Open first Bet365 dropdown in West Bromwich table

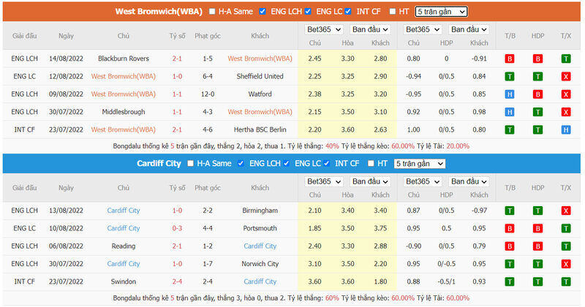(x=323, y=29)
